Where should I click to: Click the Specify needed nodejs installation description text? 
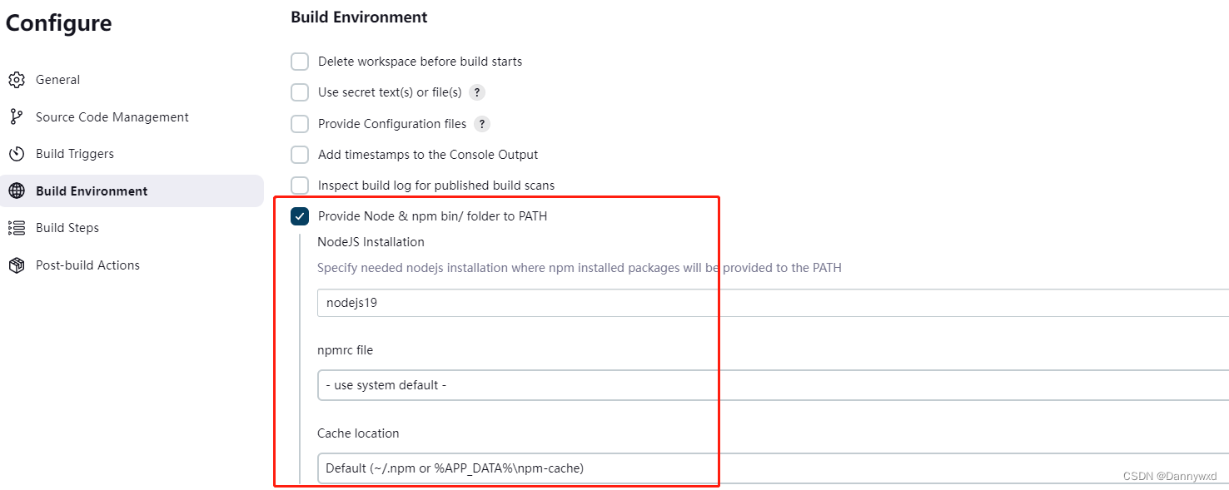click(x=578, y=267)
